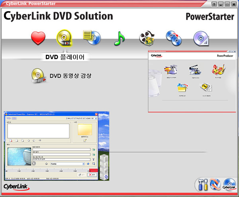The width and height of the screenshot is (239, 197).
Task: Click the PowerStarter help question mark button
Action: [x=214, y=4]
